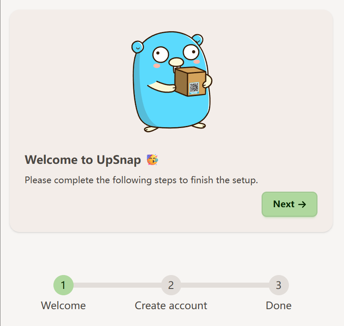Click the cardboard box's dark left side

coord(181,82)
